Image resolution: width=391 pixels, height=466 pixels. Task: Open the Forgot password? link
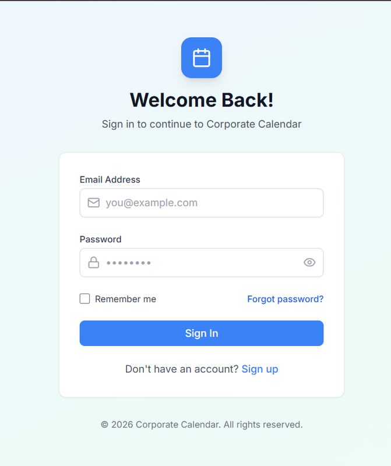[285, 299]
